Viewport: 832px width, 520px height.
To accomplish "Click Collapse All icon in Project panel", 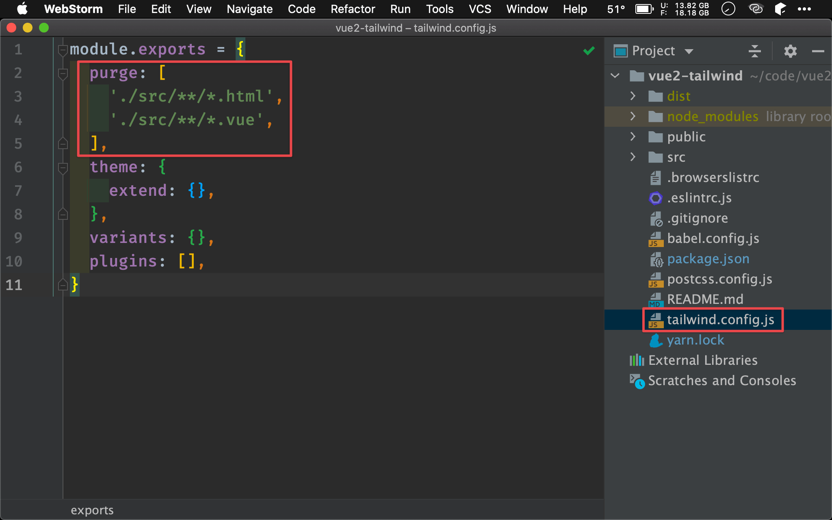I will tap(754, 51).
